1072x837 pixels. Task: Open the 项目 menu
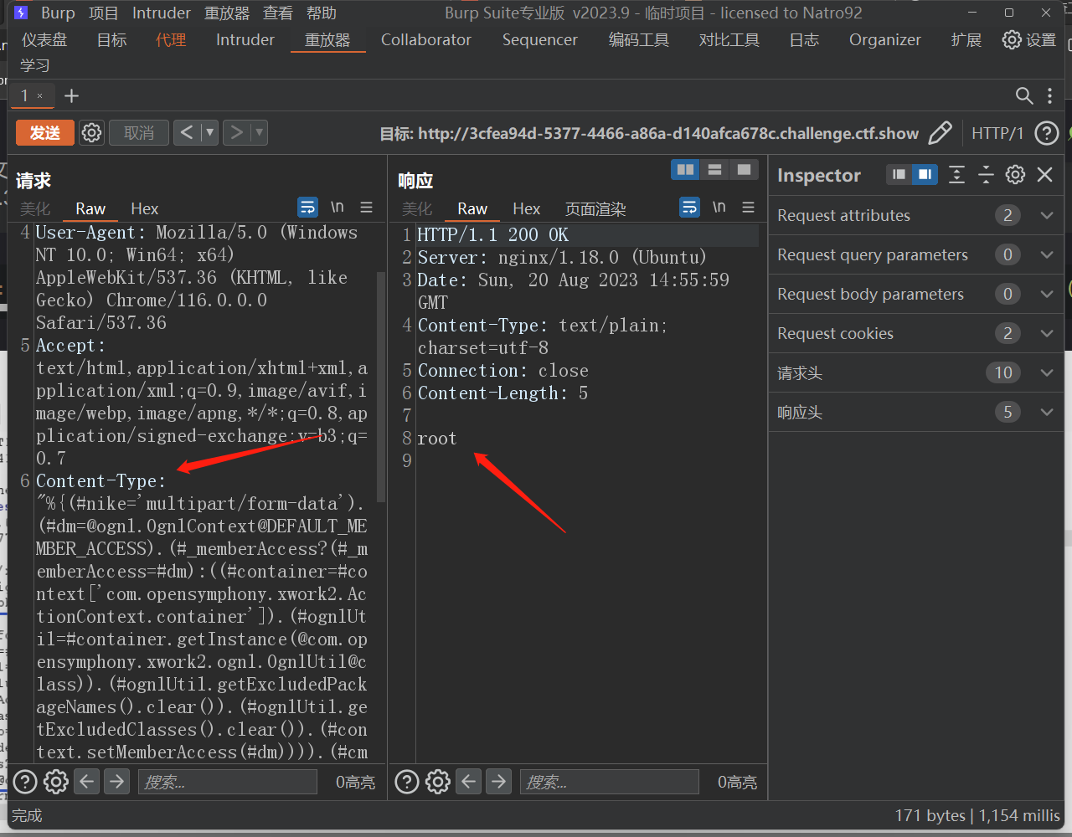click(x=104, y=13)
